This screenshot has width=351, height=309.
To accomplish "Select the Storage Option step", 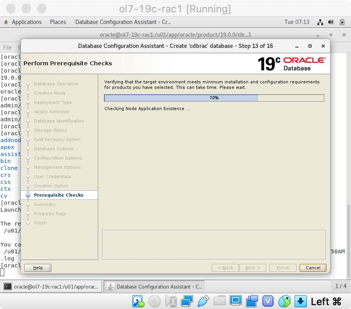I will click(x=51, y=130).
